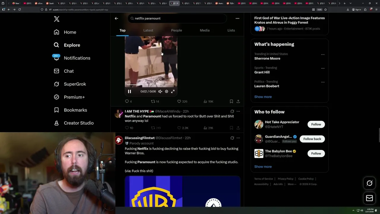Switch to the Media tab
The image size is (380, 214).
[x=205, y=30]
